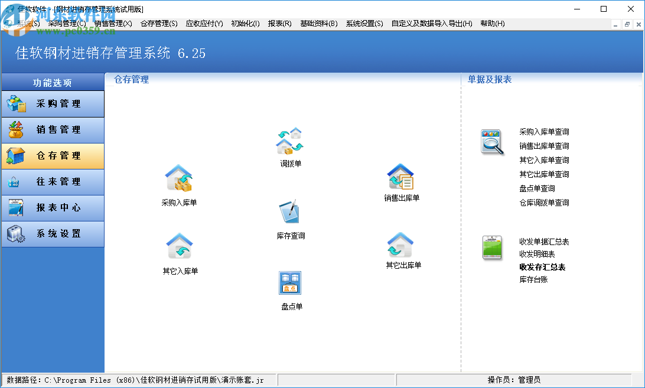Click the 数据路径 status bar entry
Viewport: 645px width, 388px height.
pyautogui.click(x=139, y=380)
